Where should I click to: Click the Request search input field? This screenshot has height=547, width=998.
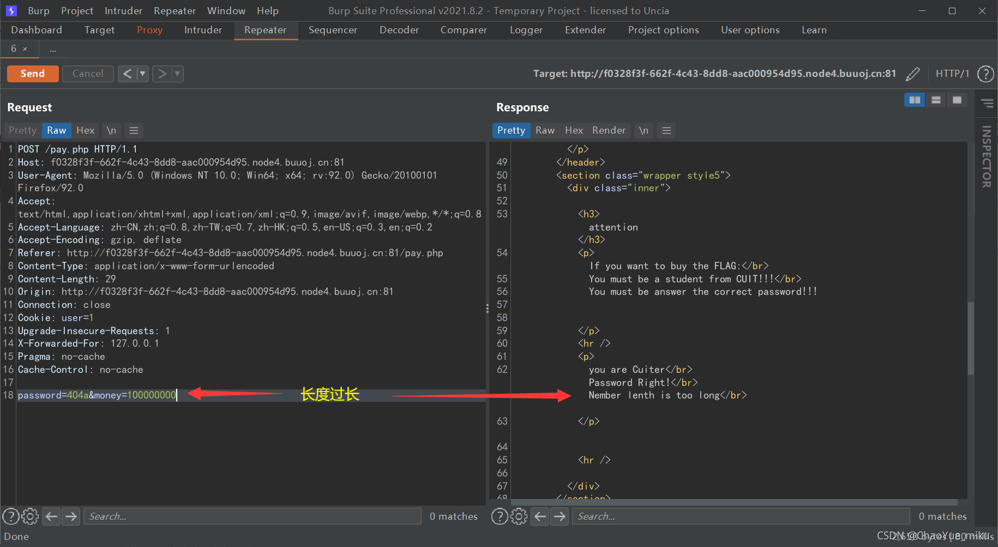[x=252, y=516]
